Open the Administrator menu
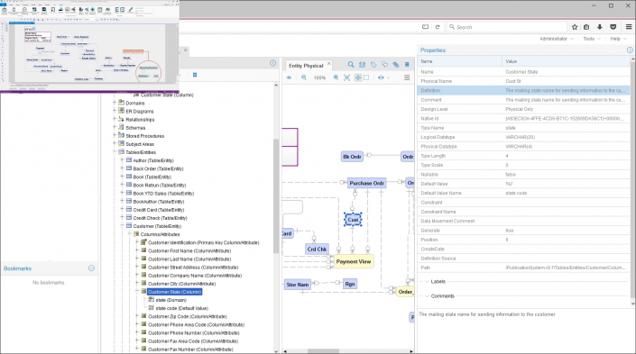The width and height of the screenshot is (636, 354). tap(556, 39)
